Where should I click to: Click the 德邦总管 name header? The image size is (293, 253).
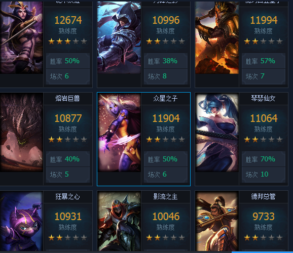tap(263, 196)
